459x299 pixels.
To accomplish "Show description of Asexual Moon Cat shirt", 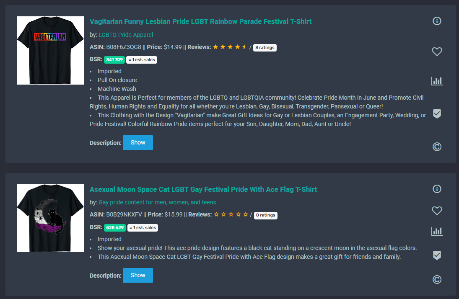I will (x=138, y=275).
